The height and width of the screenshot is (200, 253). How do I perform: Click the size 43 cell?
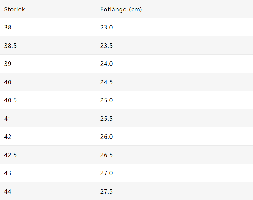pos(8,173)
